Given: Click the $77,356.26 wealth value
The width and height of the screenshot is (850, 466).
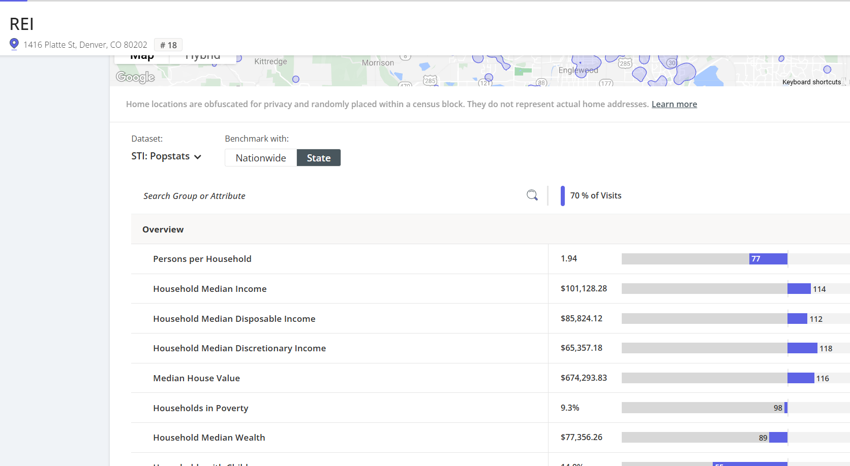Looking at the screenshot, I should click(x=582, y=437).
